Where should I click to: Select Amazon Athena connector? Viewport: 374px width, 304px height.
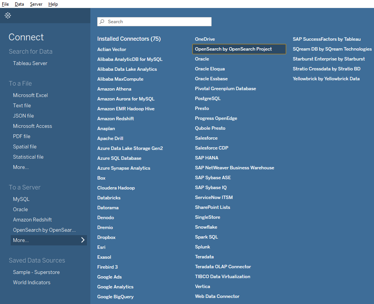click(114, 89)
